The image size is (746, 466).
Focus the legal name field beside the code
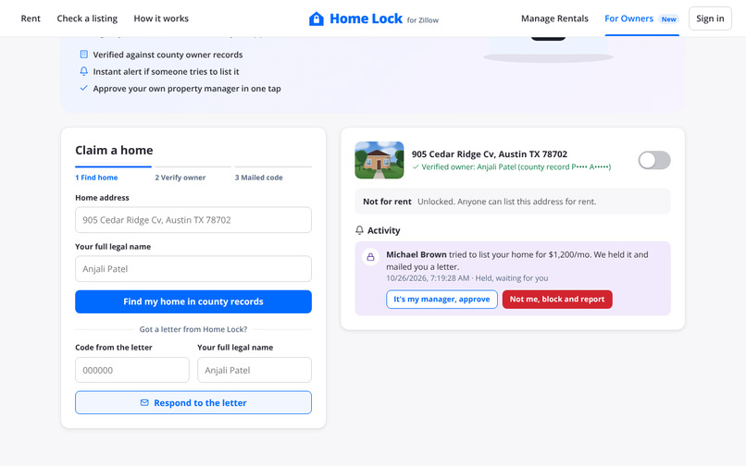255,370
